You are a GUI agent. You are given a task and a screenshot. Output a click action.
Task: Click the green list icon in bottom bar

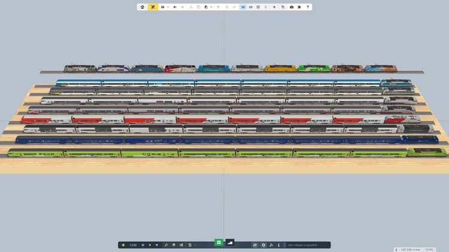point(190,245)
